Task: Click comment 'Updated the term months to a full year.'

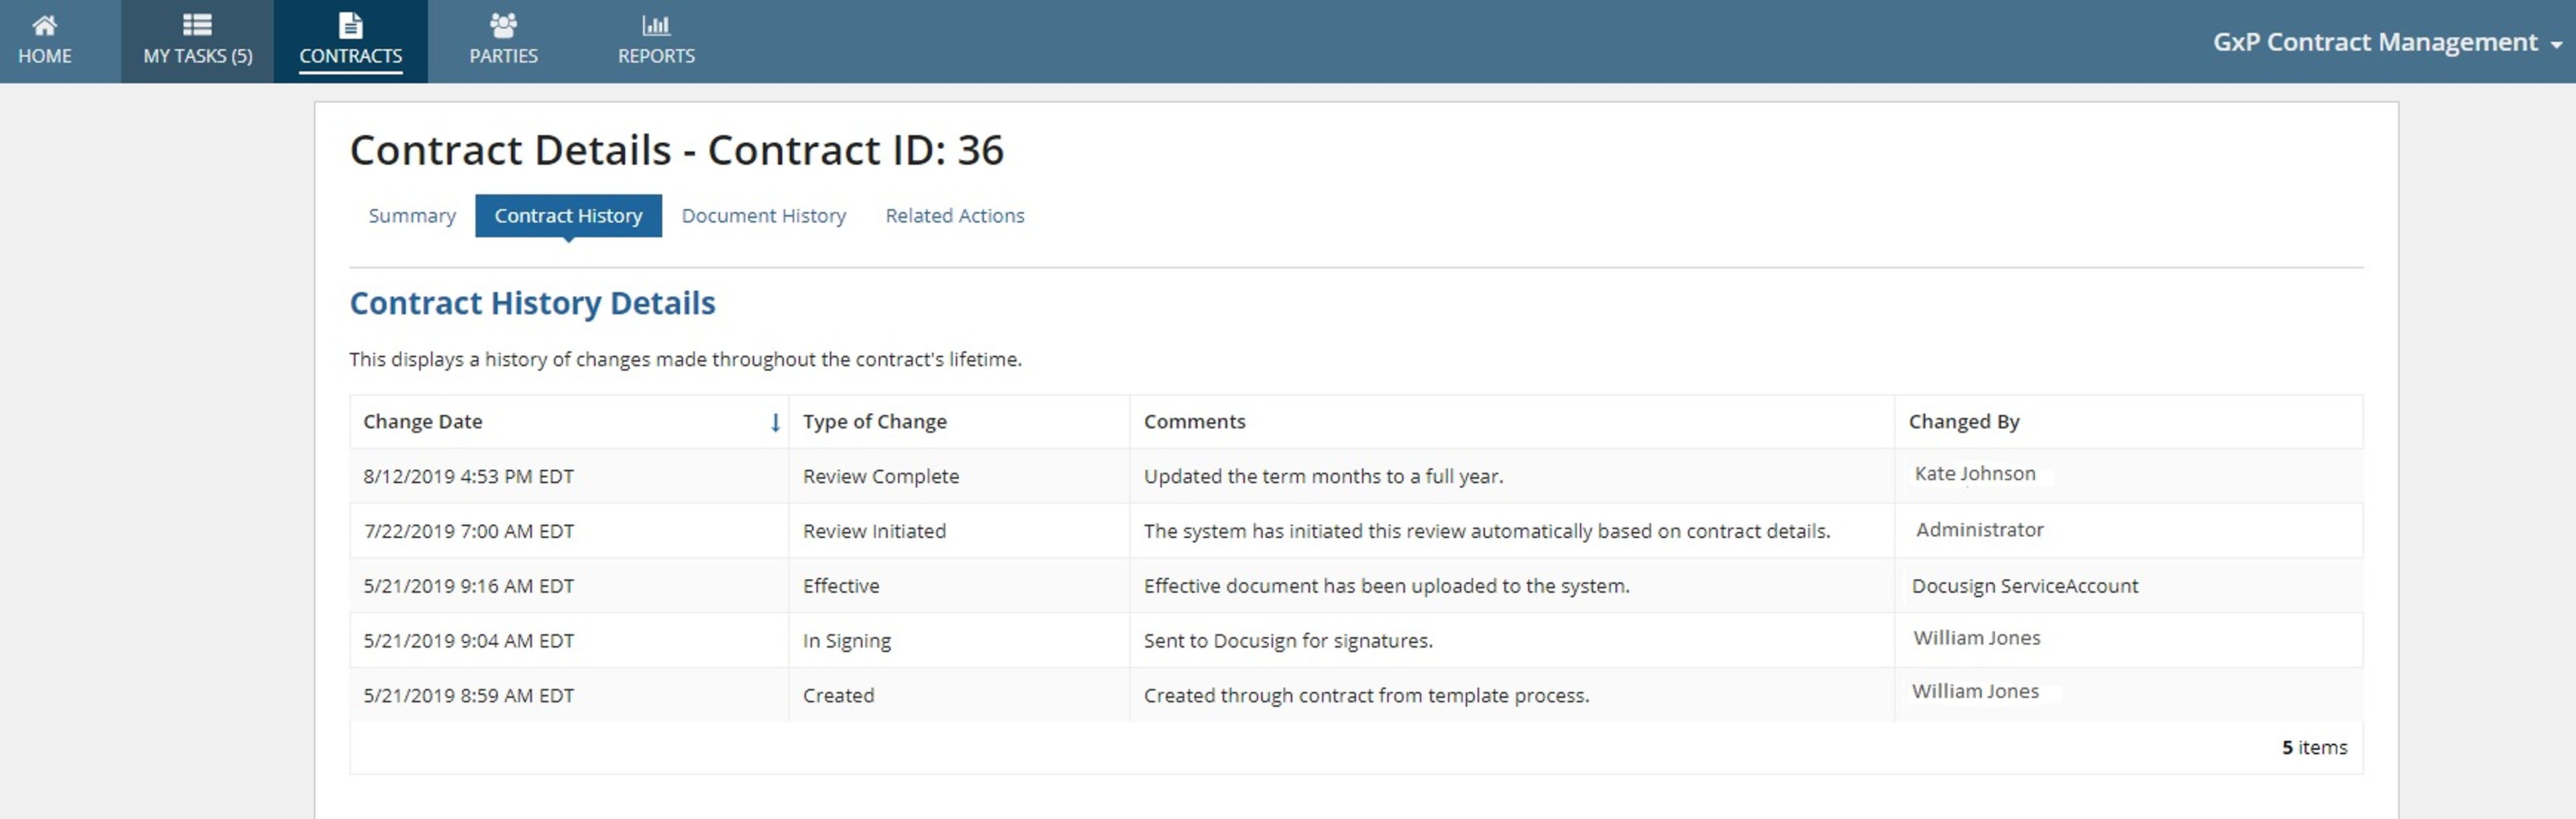Action: pyautogui.click(x=1323, y=477)
